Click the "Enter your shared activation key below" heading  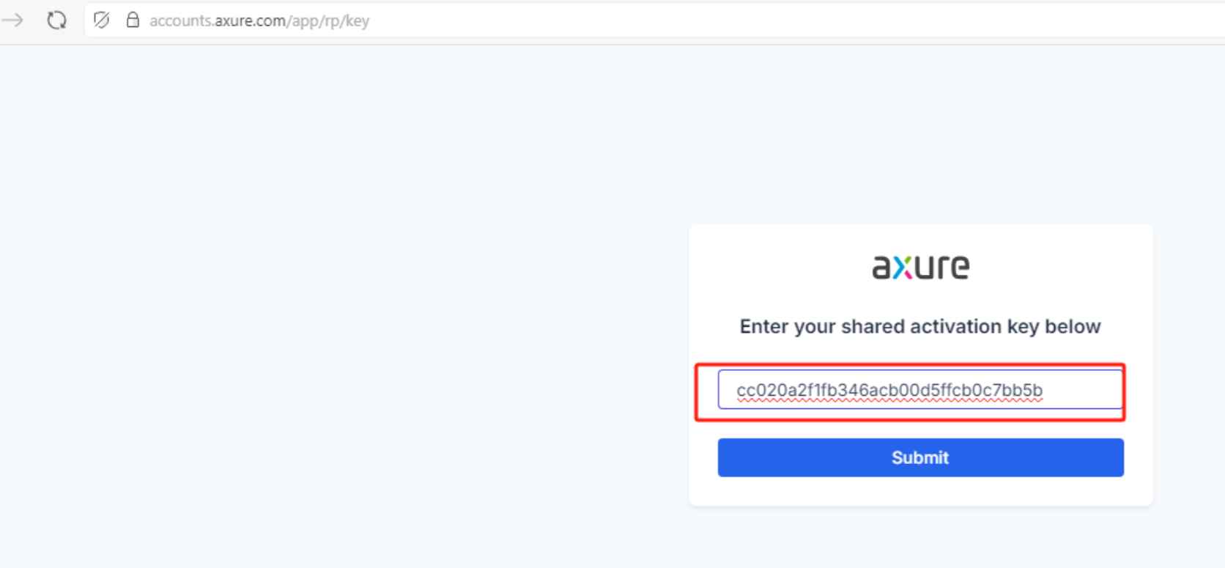(x=920, y=326)
